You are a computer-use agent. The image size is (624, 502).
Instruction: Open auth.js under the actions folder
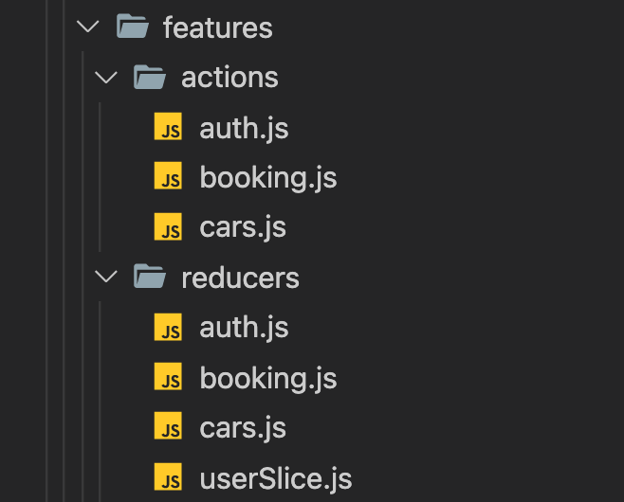pyautogui.click(x=244, y=128)
